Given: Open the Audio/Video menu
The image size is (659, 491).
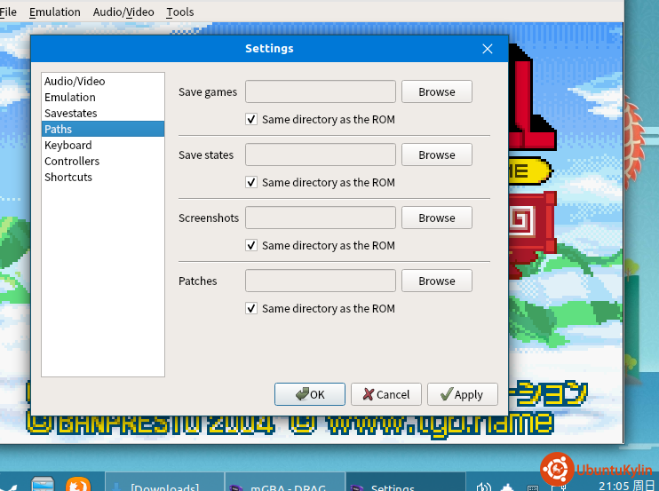Looking at the screenshot, I should [123, 12].
